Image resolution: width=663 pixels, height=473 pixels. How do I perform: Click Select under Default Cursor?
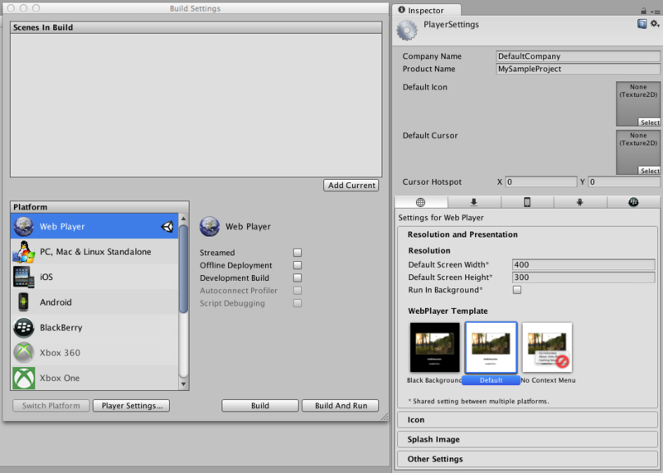[649, 171]
